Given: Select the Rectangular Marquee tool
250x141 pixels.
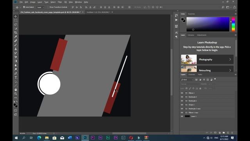Looking at the screenshot, I should click(16, 20).
